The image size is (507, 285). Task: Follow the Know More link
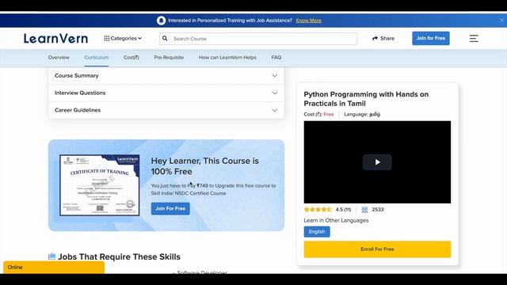308,21
